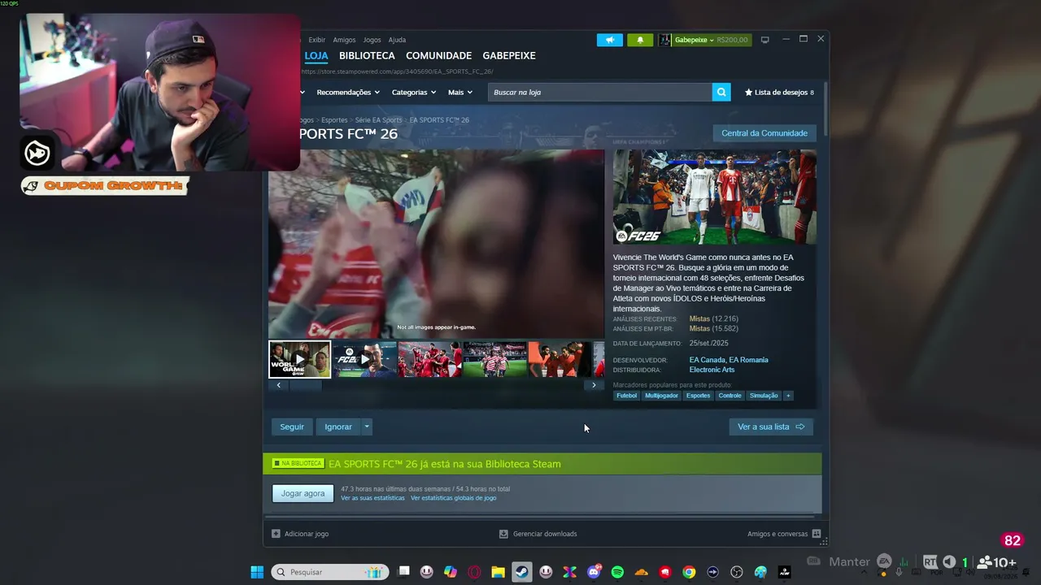The image size is (1041, 585).
Task: Open the EA Canada developer link
Action: 707,360
